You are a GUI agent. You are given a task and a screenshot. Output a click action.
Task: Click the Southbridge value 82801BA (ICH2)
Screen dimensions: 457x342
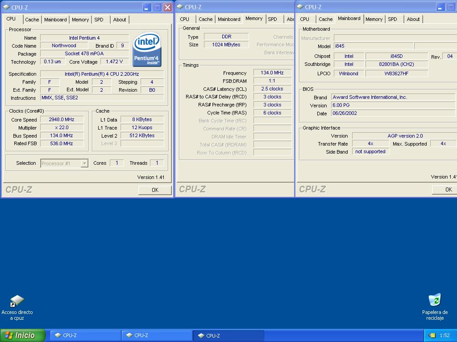coord(397,64)
